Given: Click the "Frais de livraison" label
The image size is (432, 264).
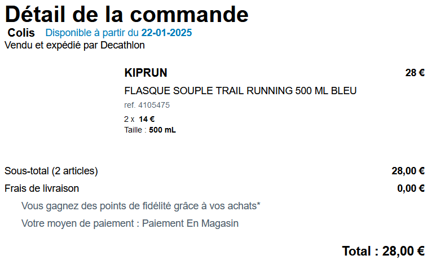Looking at the screenshot, I should [42, 188].
